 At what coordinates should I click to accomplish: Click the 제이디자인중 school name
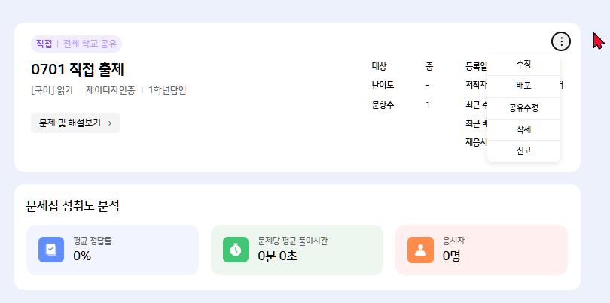point(111,90)
